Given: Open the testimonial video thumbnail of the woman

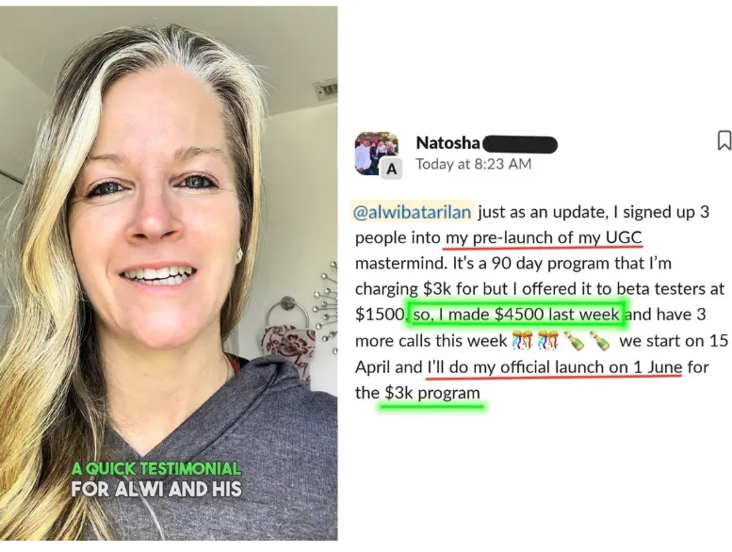Looking at the screenshot, I should (169, 273).
